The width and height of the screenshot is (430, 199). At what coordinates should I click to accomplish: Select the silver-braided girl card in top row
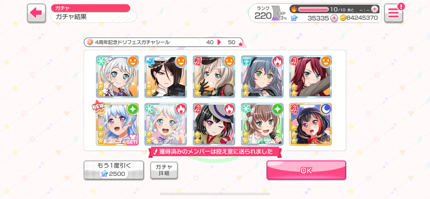tap(118, 76)
